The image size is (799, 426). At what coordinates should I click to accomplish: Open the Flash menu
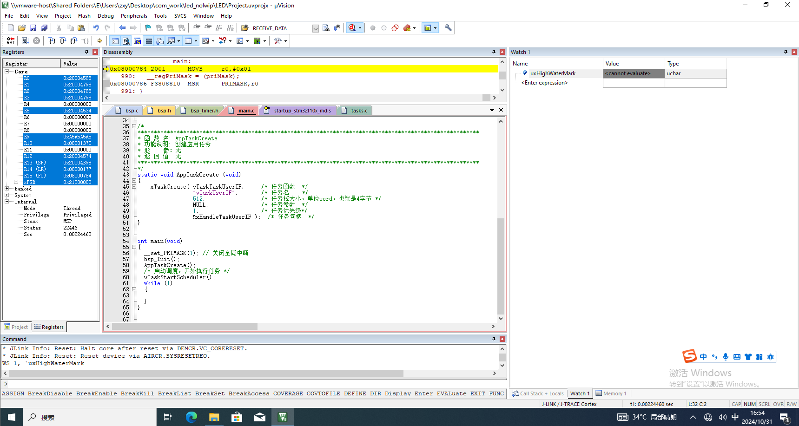pyautogui.click(x=84, y=16)
